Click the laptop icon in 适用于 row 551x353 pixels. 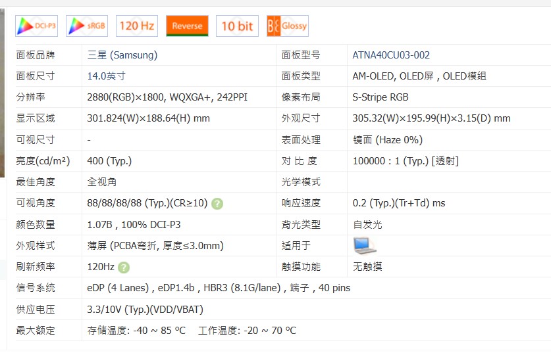click(364, 246)
